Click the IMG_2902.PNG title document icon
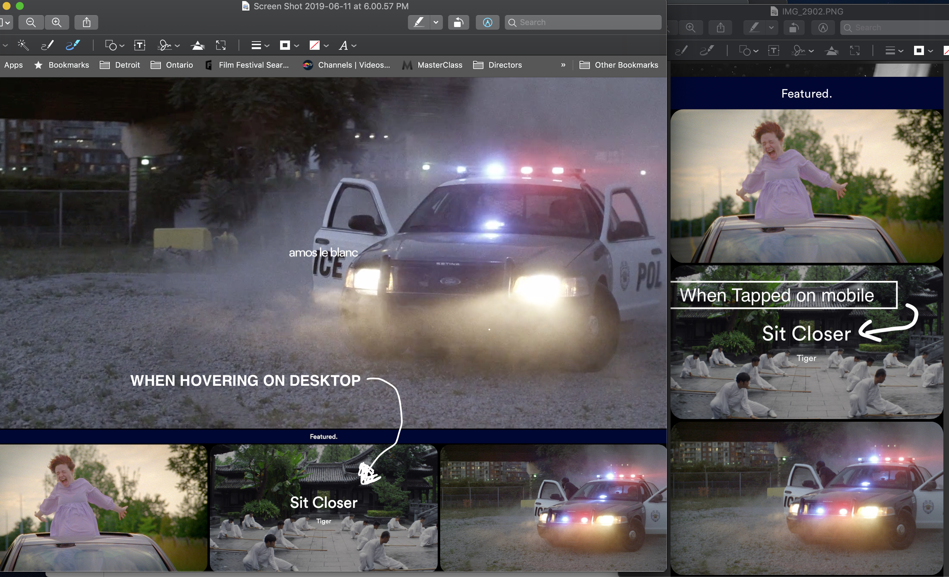The width and height of the screenshot is (949, 577). pyautogui.click(x=774, y=12)
